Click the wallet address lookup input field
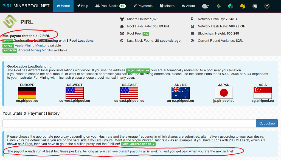The height and width of the screenshot is (160, 281). pos(130,123)
